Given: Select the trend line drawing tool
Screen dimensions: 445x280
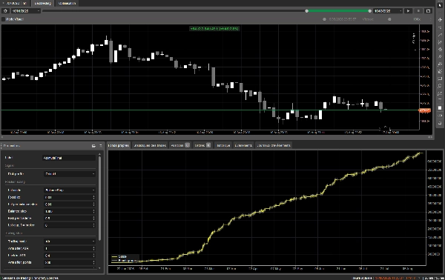Looking at the screenshot, I should (x=440, y=35).
